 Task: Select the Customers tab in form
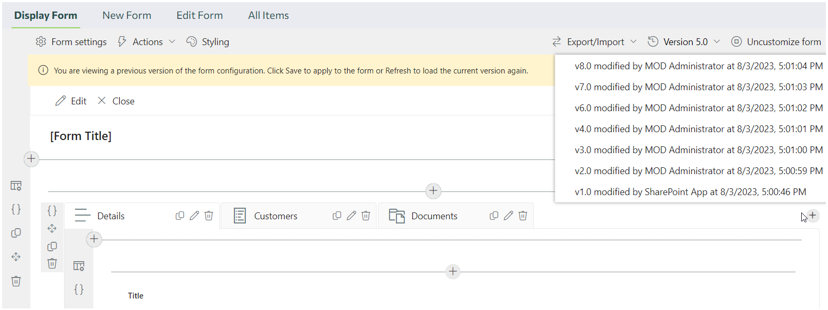[275, 216]
